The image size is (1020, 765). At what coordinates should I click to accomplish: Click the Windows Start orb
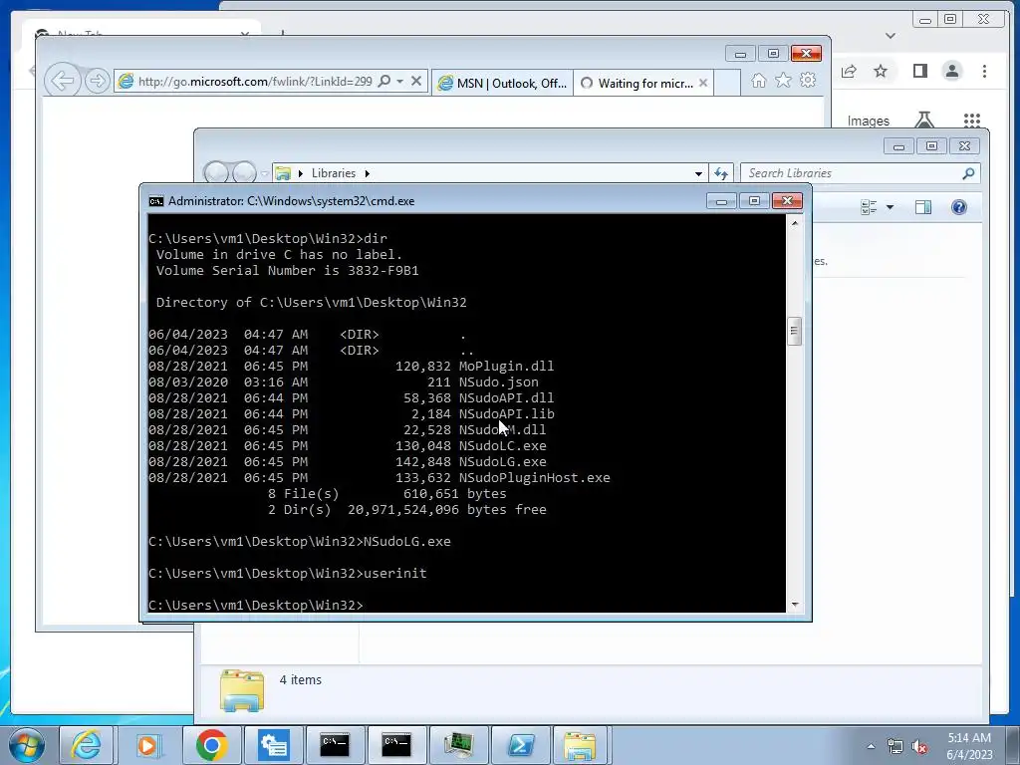point(27,745)
